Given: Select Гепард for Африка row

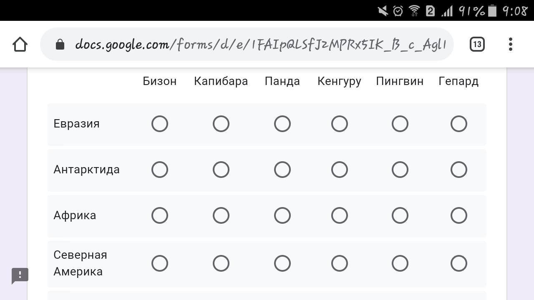Looking at the screenshot, I should coord(459,215).
